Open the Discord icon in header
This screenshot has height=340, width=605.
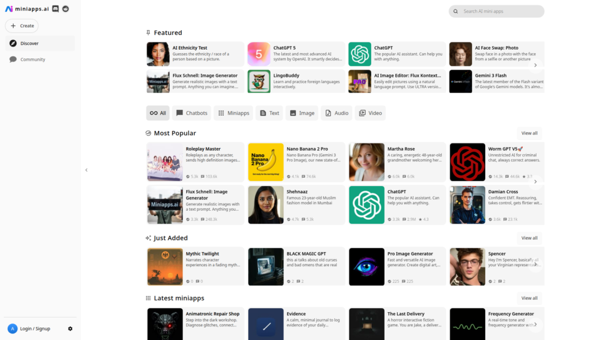pos(56,9)
